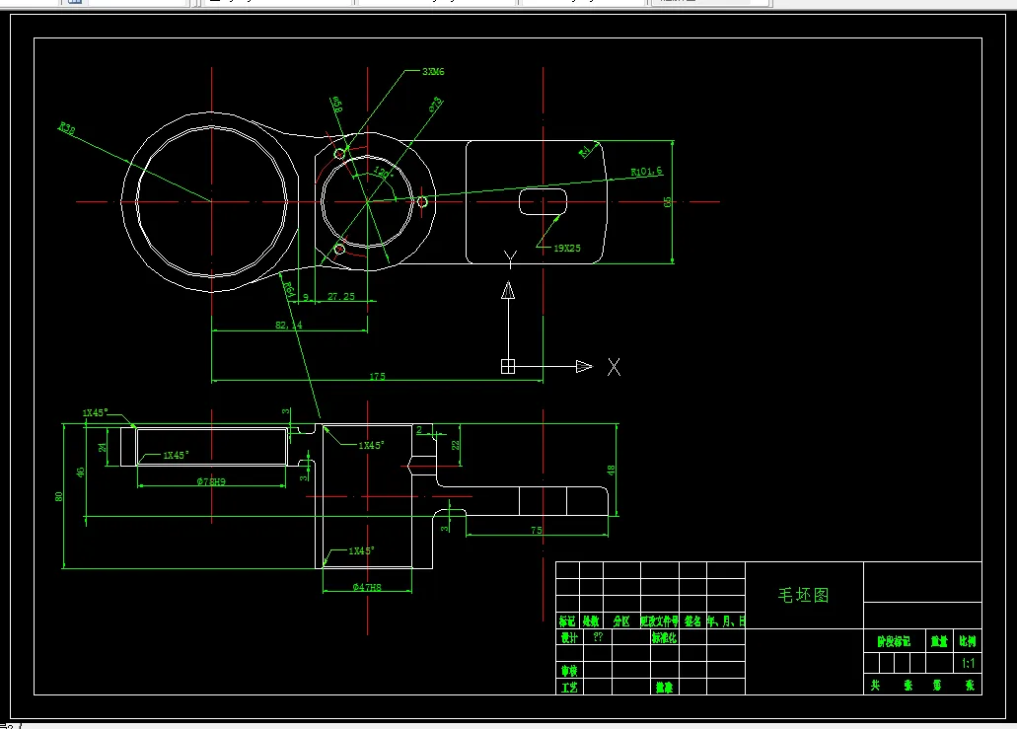Viewport: 1017px width, 729px height.
Task: Select the 3XM6 thread callout text
Action: pos(433,71)
